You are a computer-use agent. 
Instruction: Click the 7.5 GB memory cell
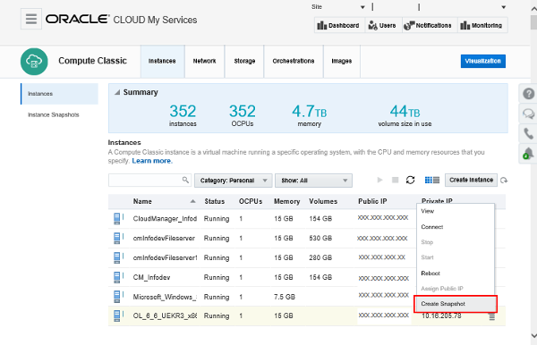[285, 297]
